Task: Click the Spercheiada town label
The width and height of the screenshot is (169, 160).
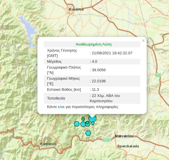Action: click(x=128, y=146)
